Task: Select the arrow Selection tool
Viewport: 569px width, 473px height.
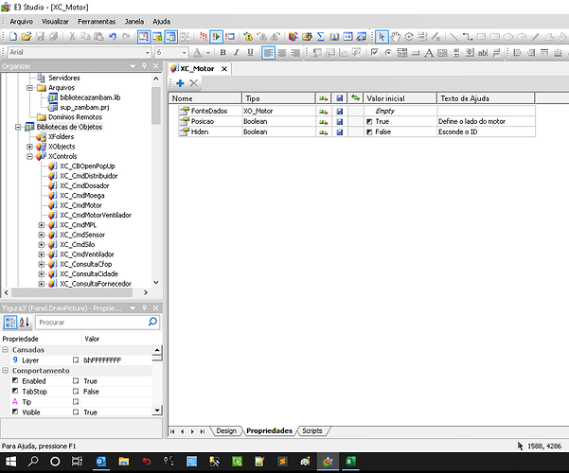Action: (x=382, y=36)
